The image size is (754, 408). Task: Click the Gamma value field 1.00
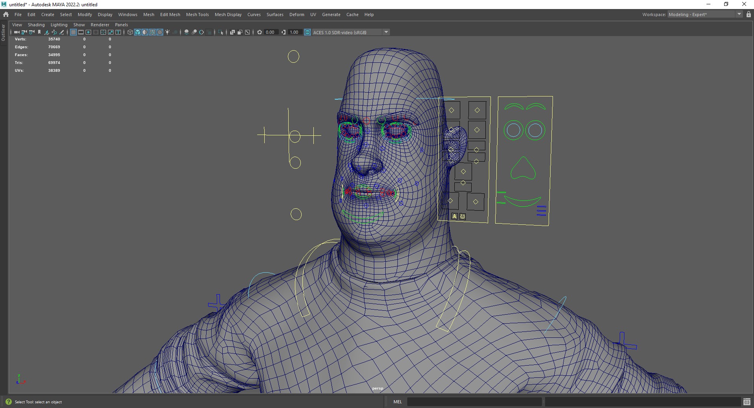(x=295, y=32)
